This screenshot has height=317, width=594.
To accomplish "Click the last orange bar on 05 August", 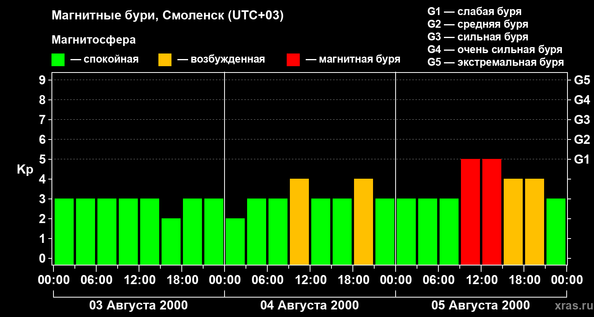I will coord(535,222).
